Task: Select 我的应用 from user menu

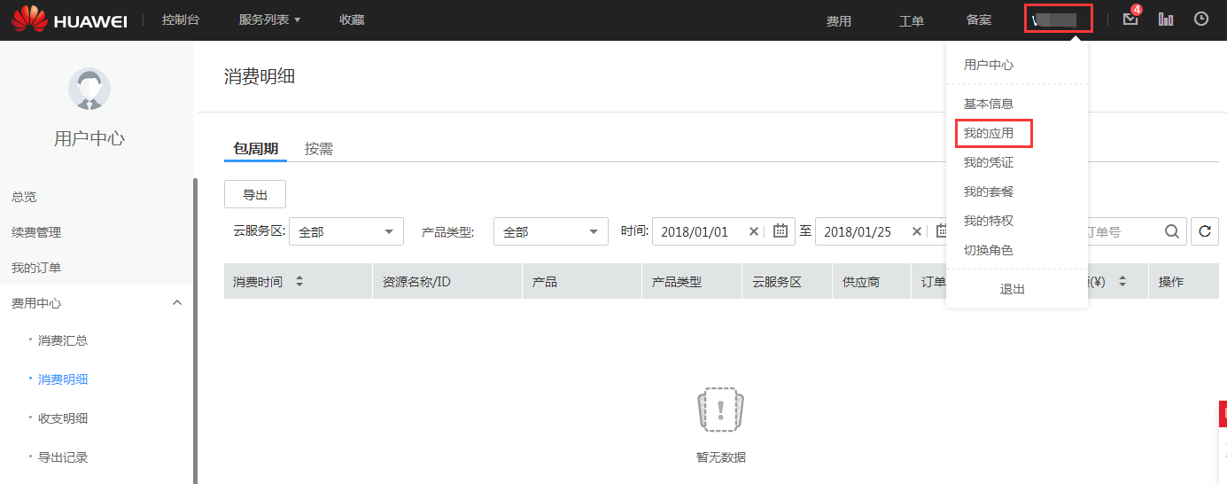Action: [x=989, y=134]
